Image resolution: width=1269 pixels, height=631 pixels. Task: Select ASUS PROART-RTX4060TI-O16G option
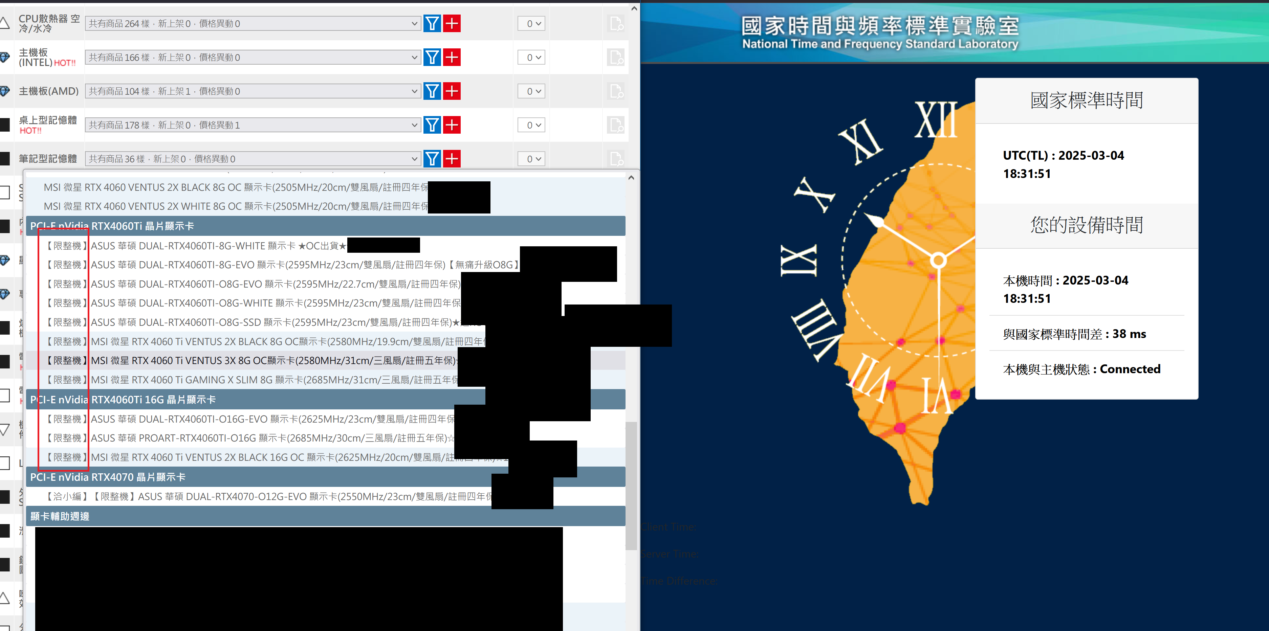tap(326, 438)
